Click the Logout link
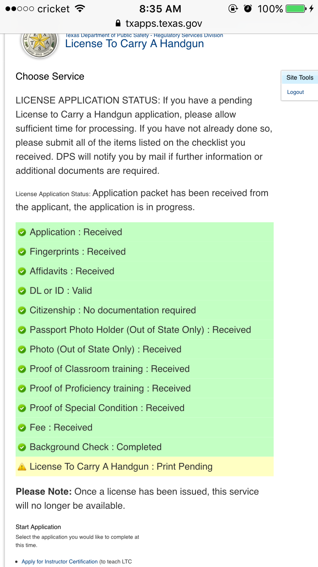The width and height of the screenshot is (318, 567). (296, 92)
